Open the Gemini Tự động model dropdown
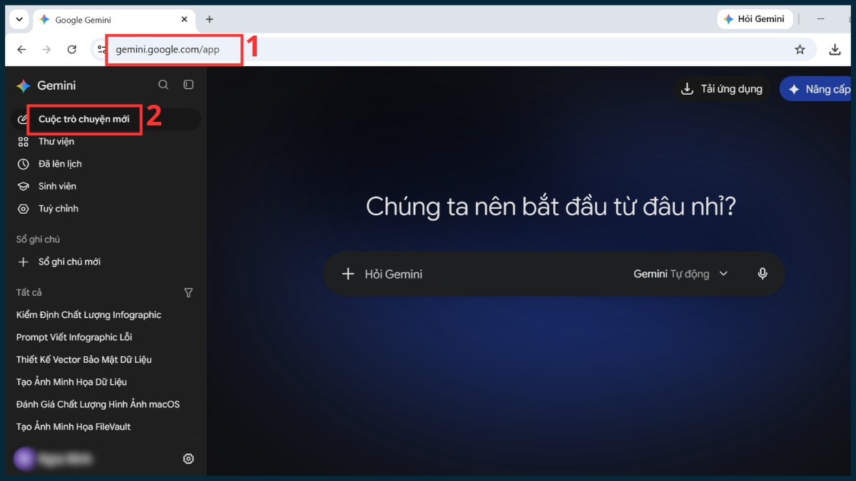Screen dimensions: 856x481 681,274
